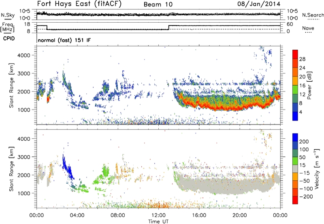Click the '20:00' time axis tick label
The height and width of the screenshot is (224, 324).
(239, 216)
